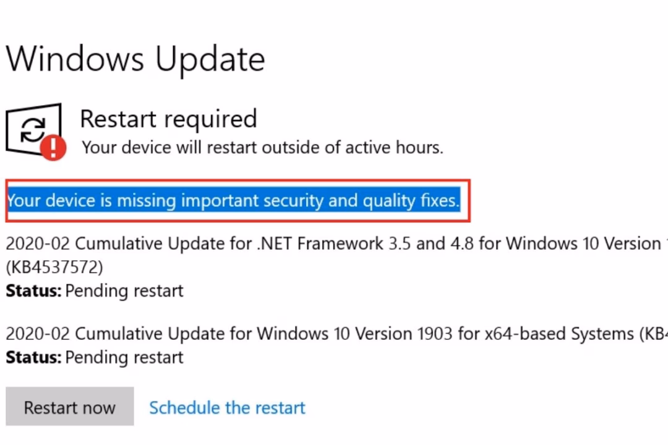The width and height of the screenshot is (668, 445).
Task: Click Pending restart under the x64-based update
Action: click(x=124, y=357)
